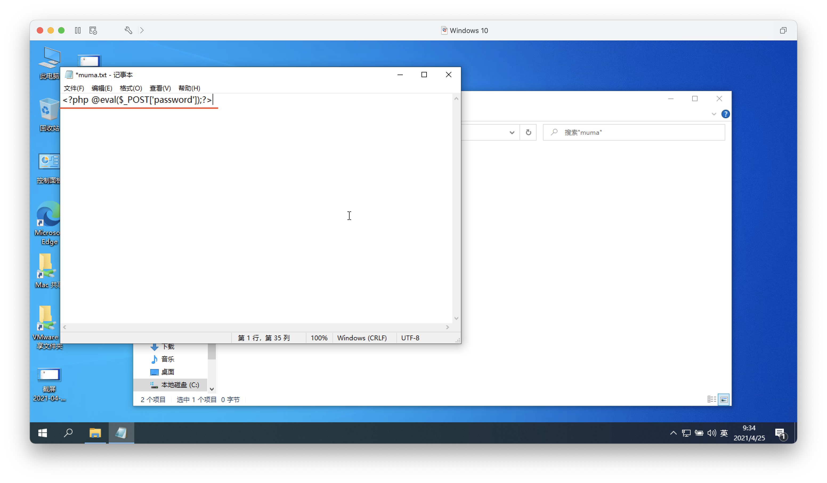The height and width of the screenshot is (483, 827).
Task: Click the UTF-8 encoding status entry
Action: coord(410,338)
